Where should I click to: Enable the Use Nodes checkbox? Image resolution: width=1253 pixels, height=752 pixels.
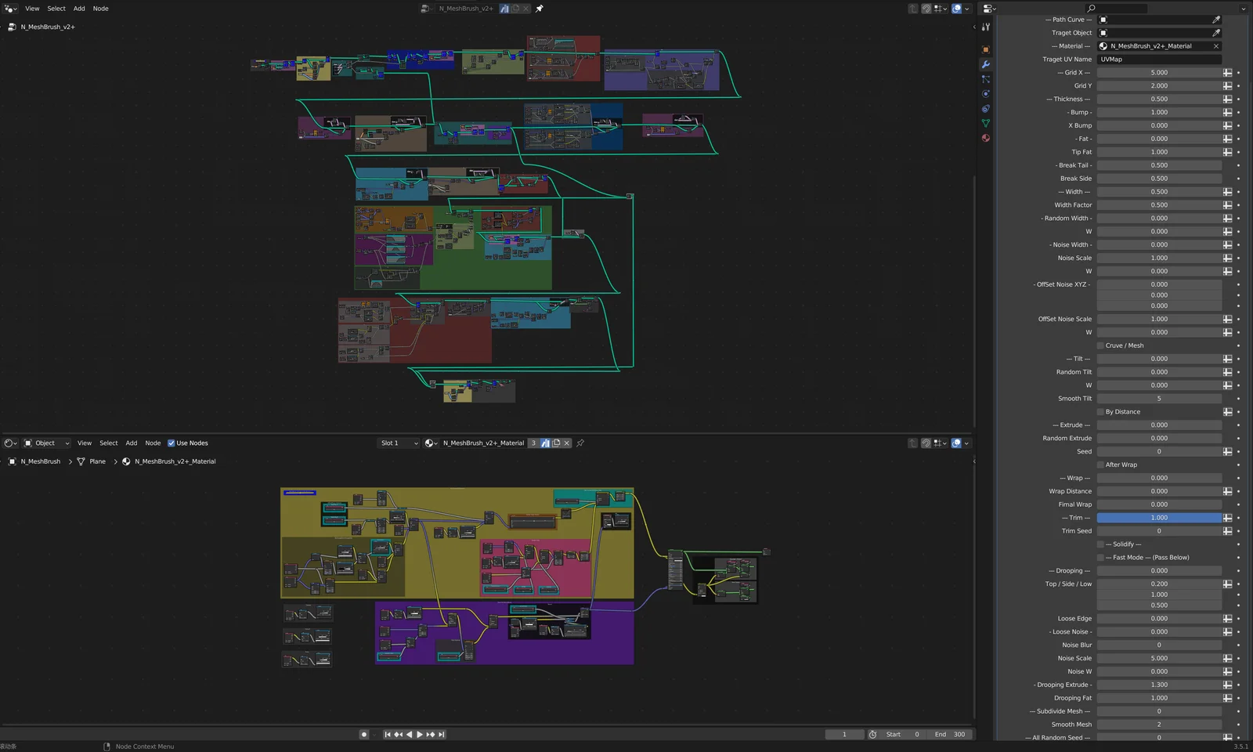(x=172, y=443)
